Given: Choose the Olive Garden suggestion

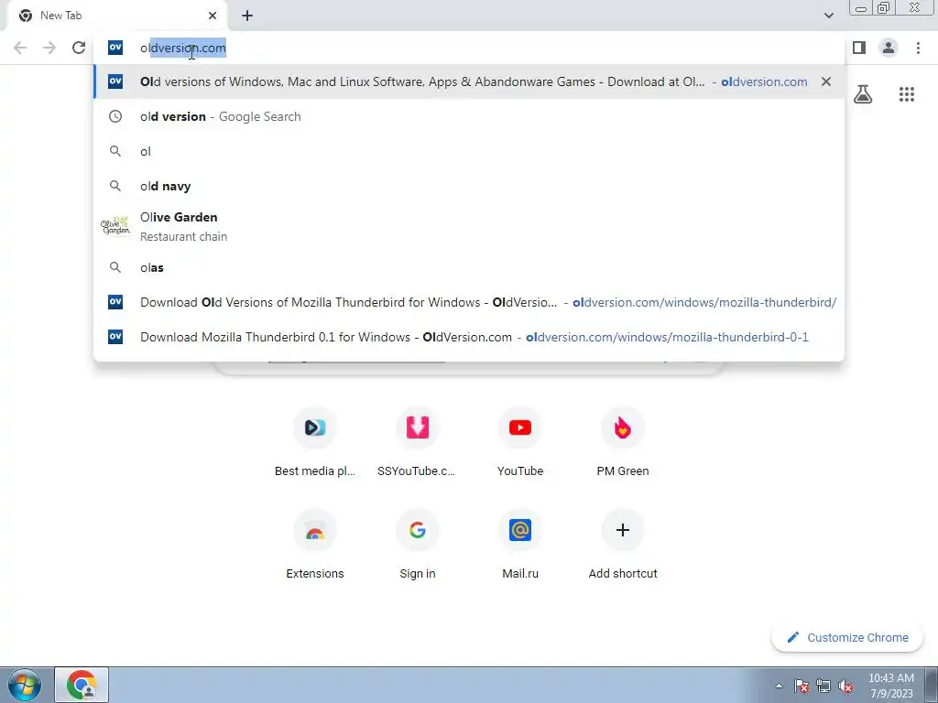Looking at the screenshot, I should pyautogui.click(x=469, y=227).
